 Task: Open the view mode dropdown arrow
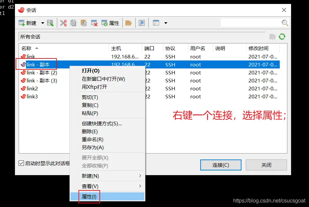(166, 23)
